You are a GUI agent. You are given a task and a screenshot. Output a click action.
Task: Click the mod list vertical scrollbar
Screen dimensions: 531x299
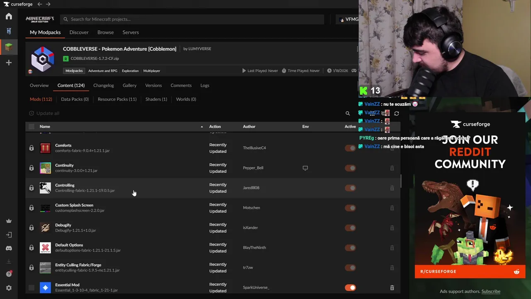401,181
